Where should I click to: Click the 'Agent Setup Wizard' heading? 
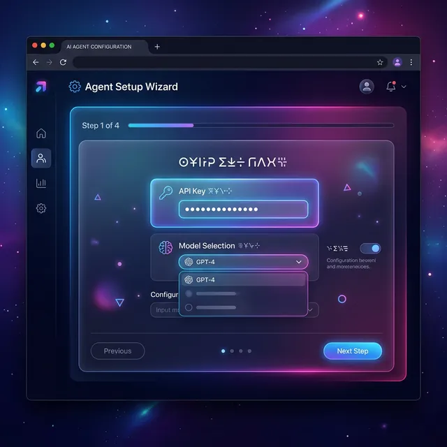coord(131,87)
